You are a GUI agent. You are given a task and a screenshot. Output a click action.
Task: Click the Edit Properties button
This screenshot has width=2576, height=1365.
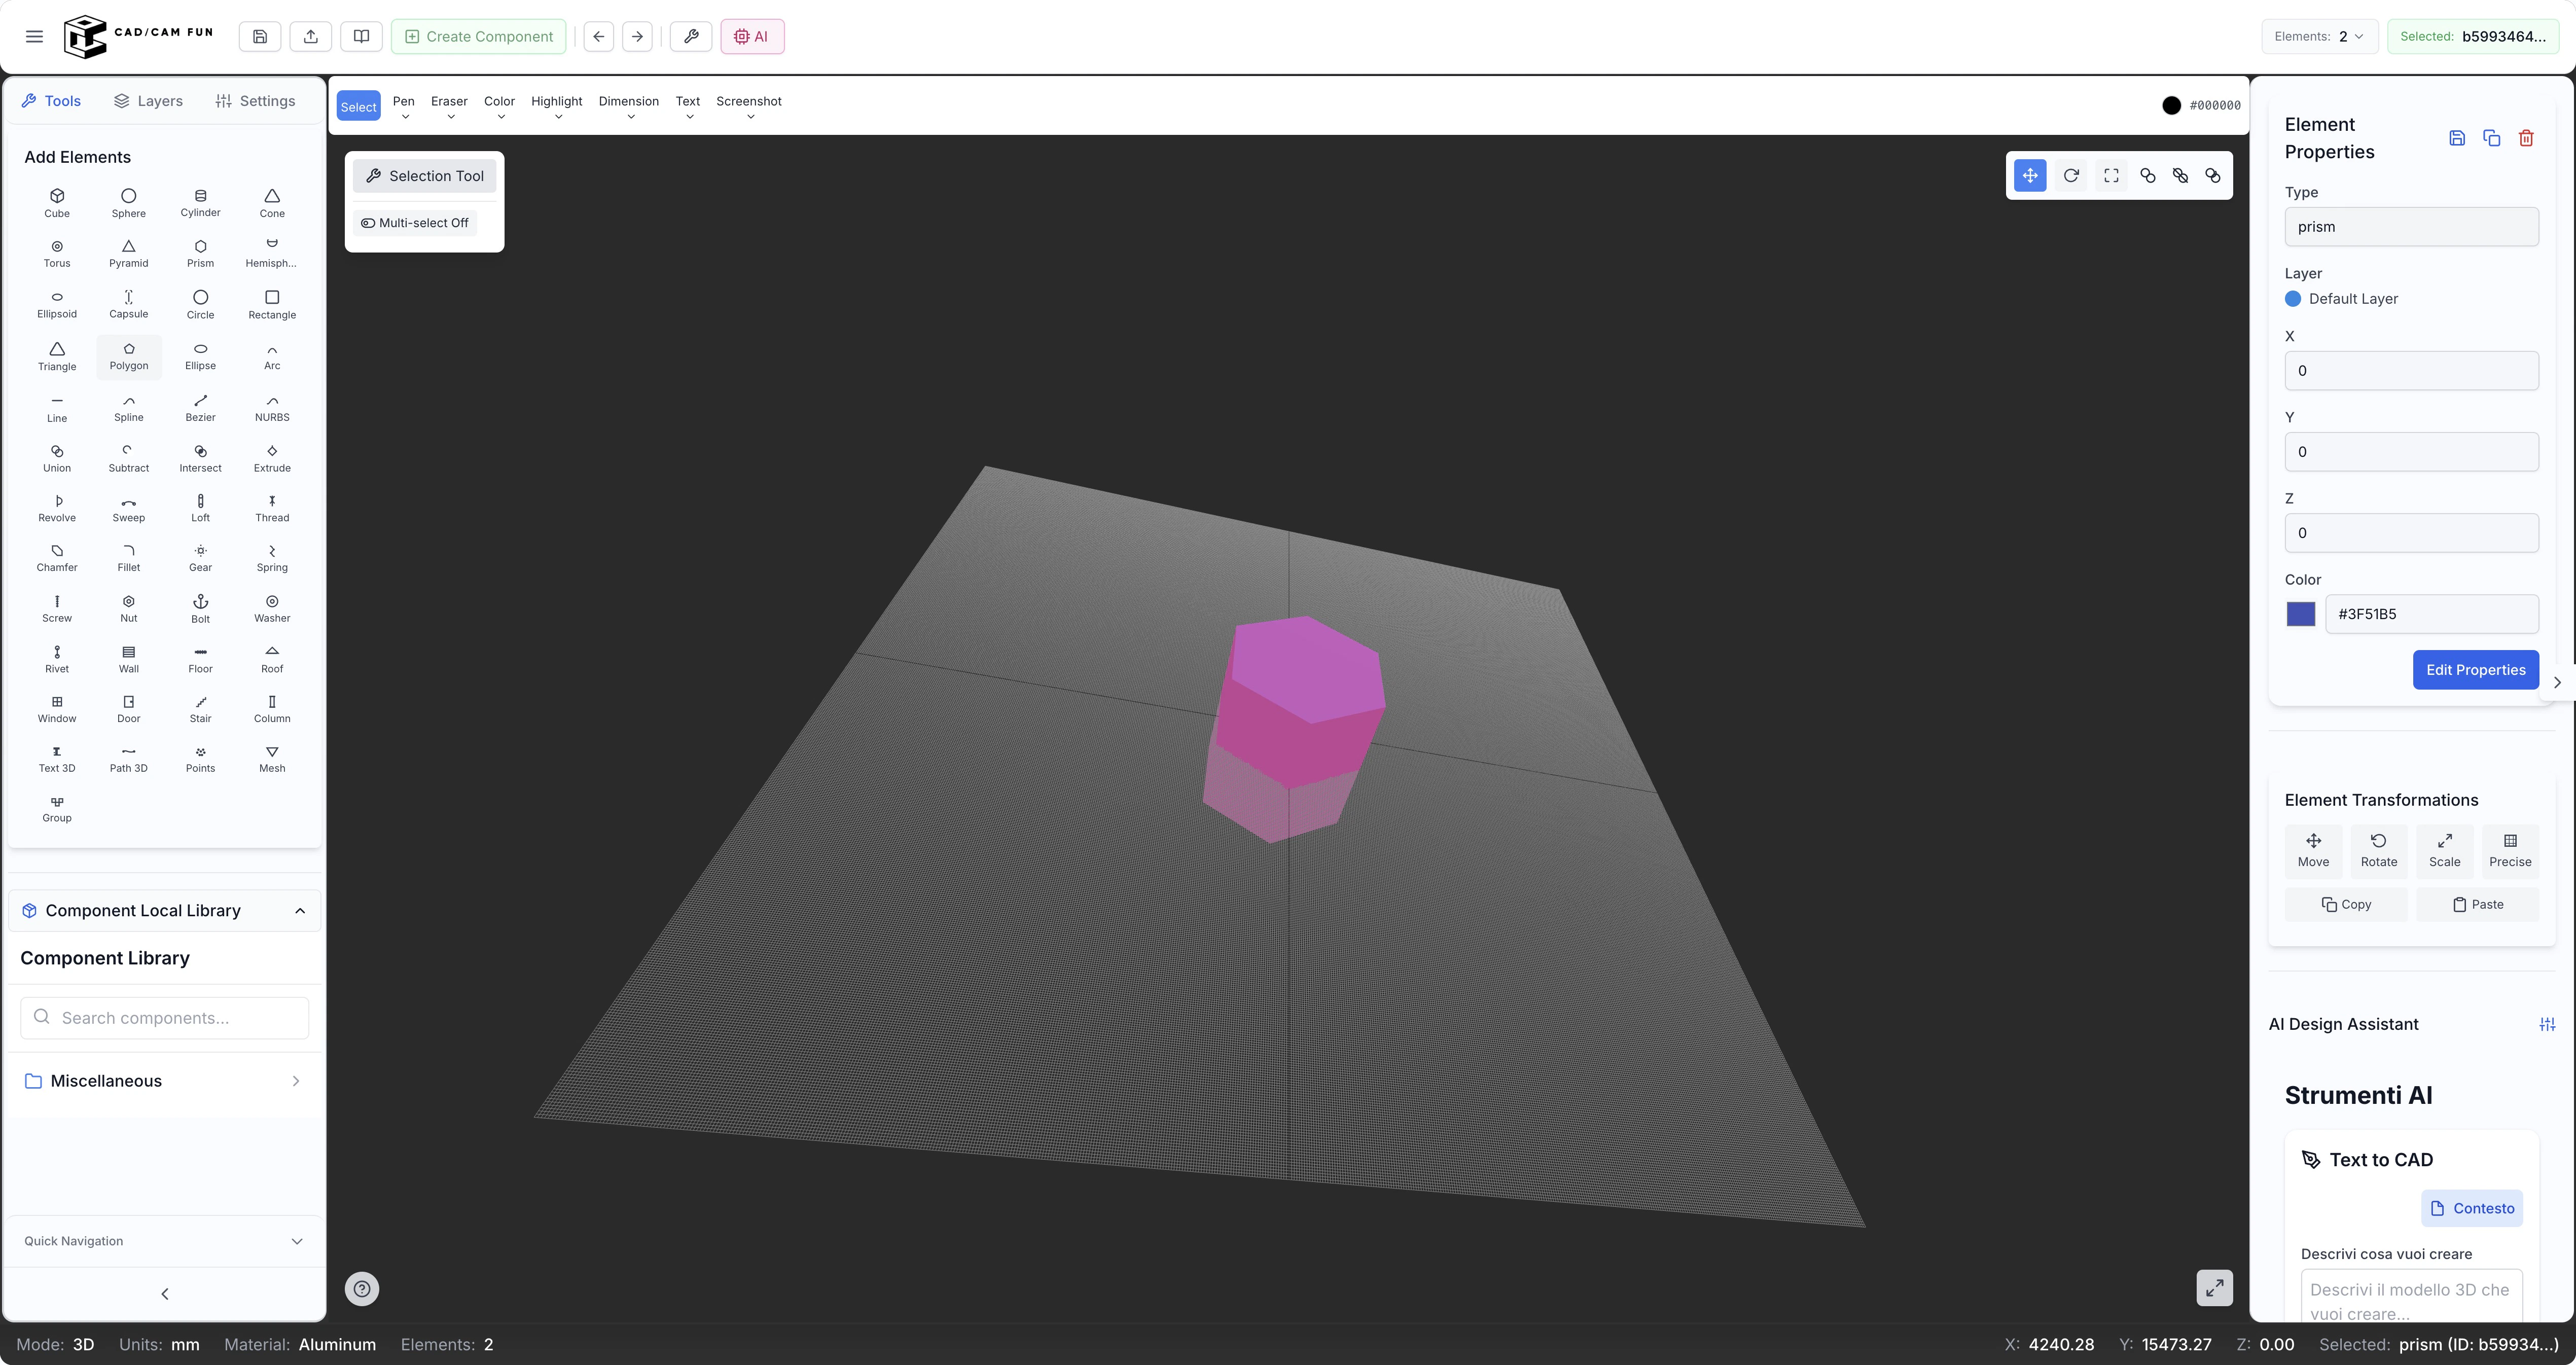[2475, 670]
